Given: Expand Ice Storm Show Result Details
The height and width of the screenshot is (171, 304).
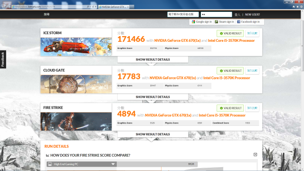Looking at the screenshot, I should pyautogui.click(x=153, y=59).
